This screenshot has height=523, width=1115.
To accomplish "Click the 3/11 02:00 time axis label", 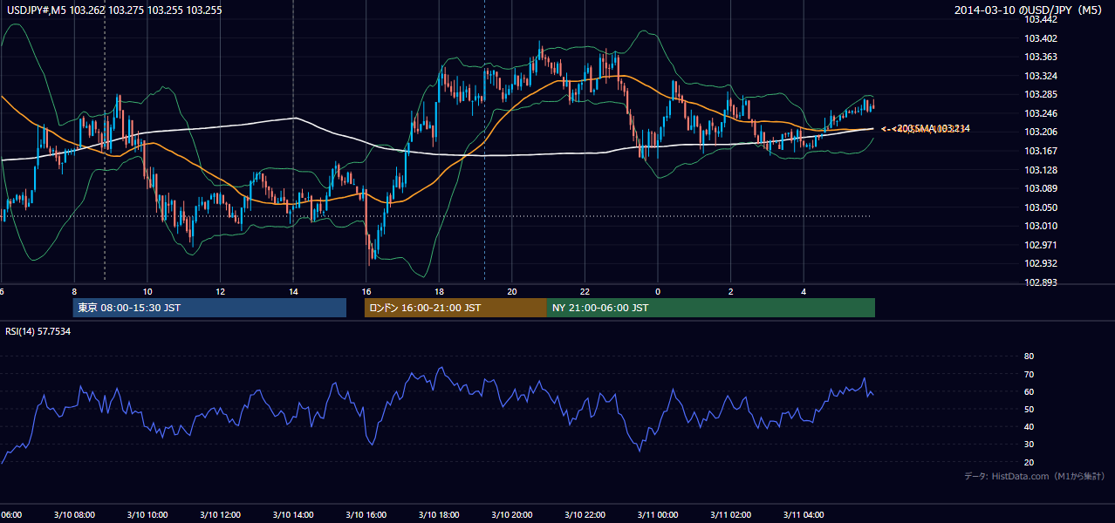I will (731, 515).
